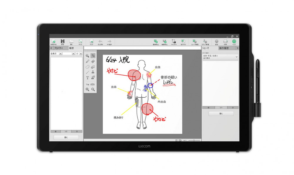Click the 開く button in left panel
Image resolution: width=294 pixels, height=175 pixels.
[66, 137]
